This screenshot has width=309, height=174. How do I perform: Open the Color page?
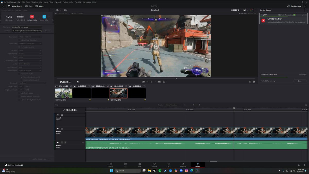[x=169, y=165]
